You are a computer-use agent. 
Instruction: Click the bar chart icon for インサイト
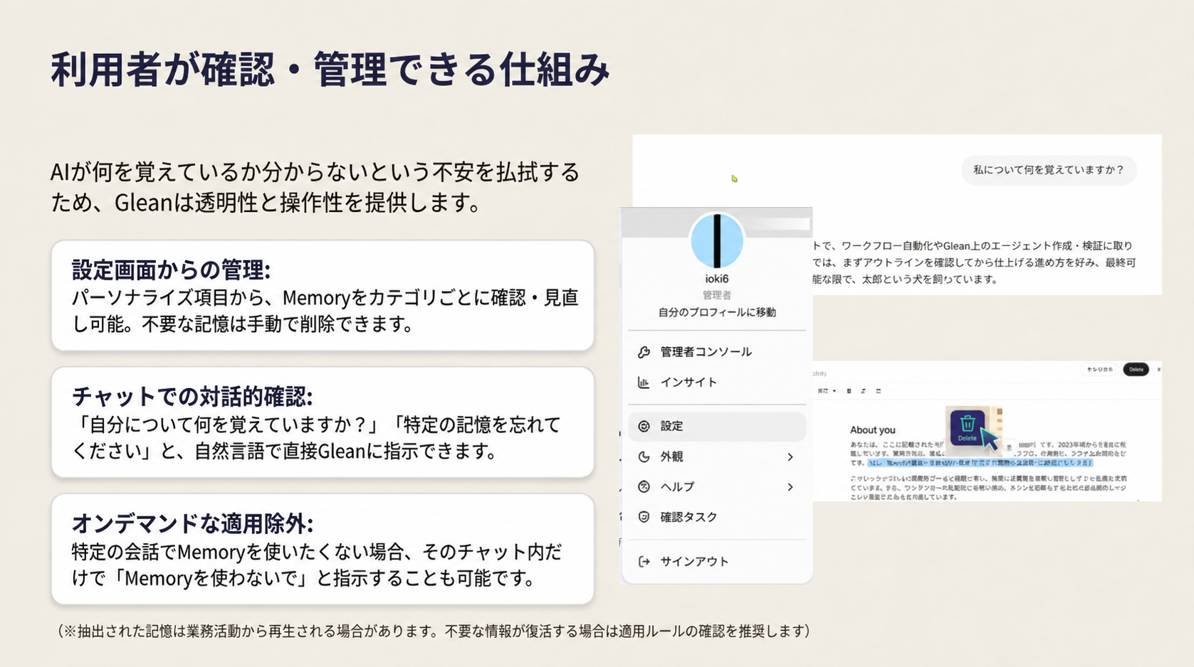(x=644, y=383)
